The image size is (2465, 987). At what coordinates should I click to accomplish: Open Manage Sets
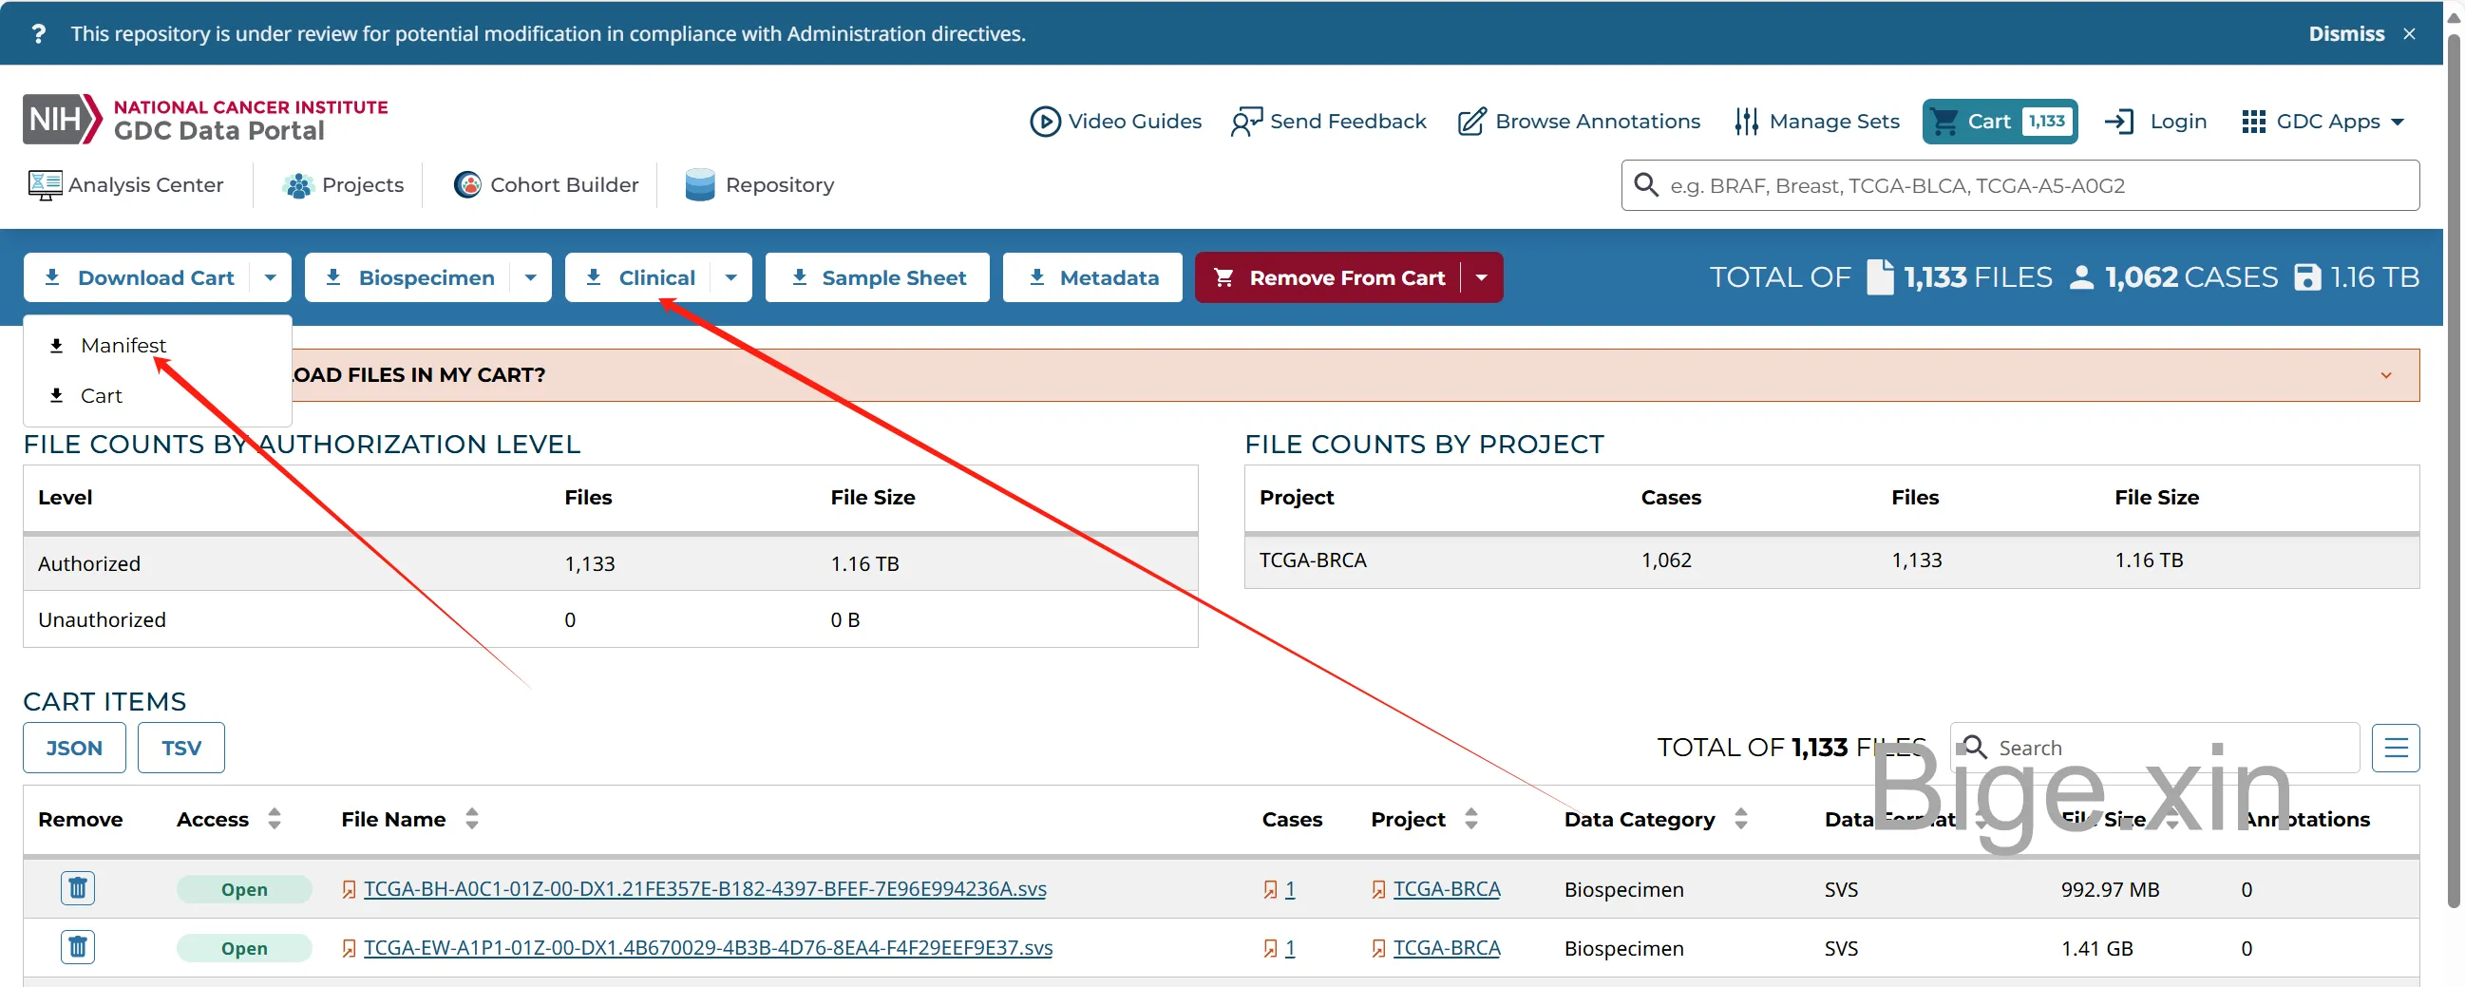[x=1816, y=122]
